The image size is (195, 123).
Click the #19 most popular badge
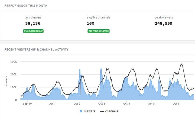[33, 31]
